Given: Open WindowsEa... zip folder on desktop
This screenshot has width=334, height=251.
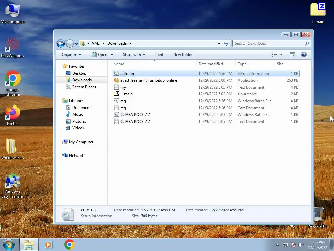Looking at the screenshot, I should tap(13, 149).
